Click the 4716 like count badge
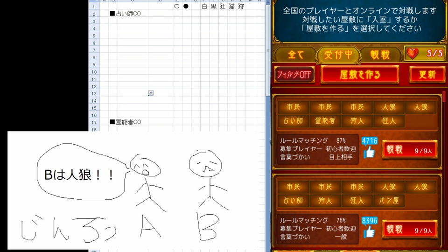The image size is (448, 252). coord(370,141)
